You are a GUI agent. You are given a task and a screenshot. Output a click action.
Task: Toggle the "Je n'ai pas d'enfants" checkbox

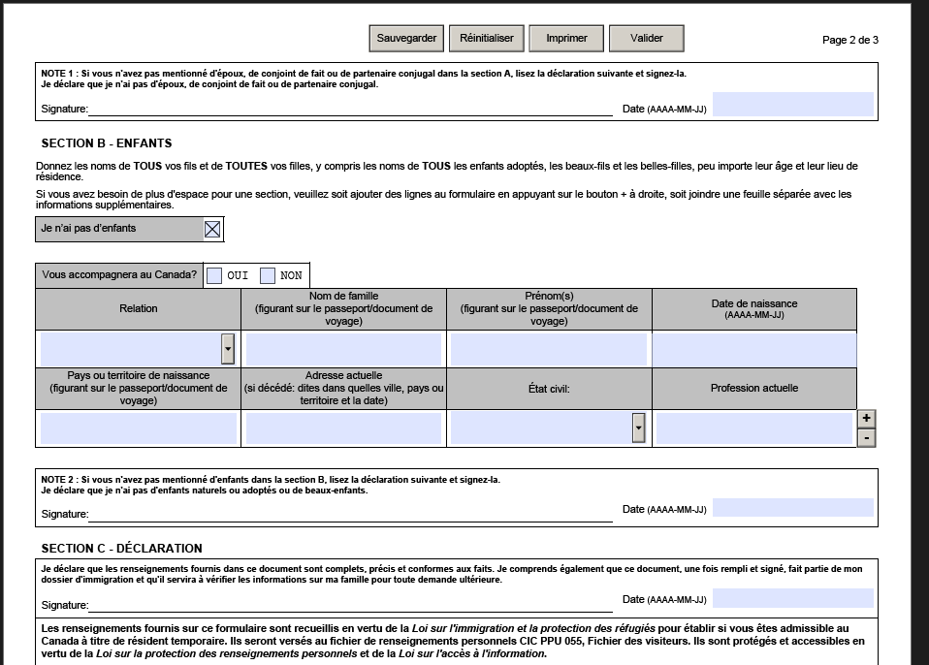212,230
